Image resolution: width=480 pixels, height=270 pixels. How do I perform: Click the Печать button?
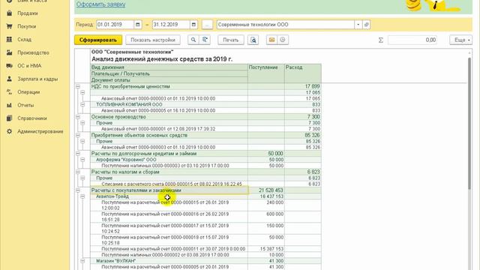click(231, 40)
